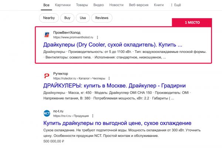Open ДРАЙКУЛЕРЫ: купить в Москве result
The width and height of the screenshot is (222, 148).
pyautogui.click(x=114, y=86)
